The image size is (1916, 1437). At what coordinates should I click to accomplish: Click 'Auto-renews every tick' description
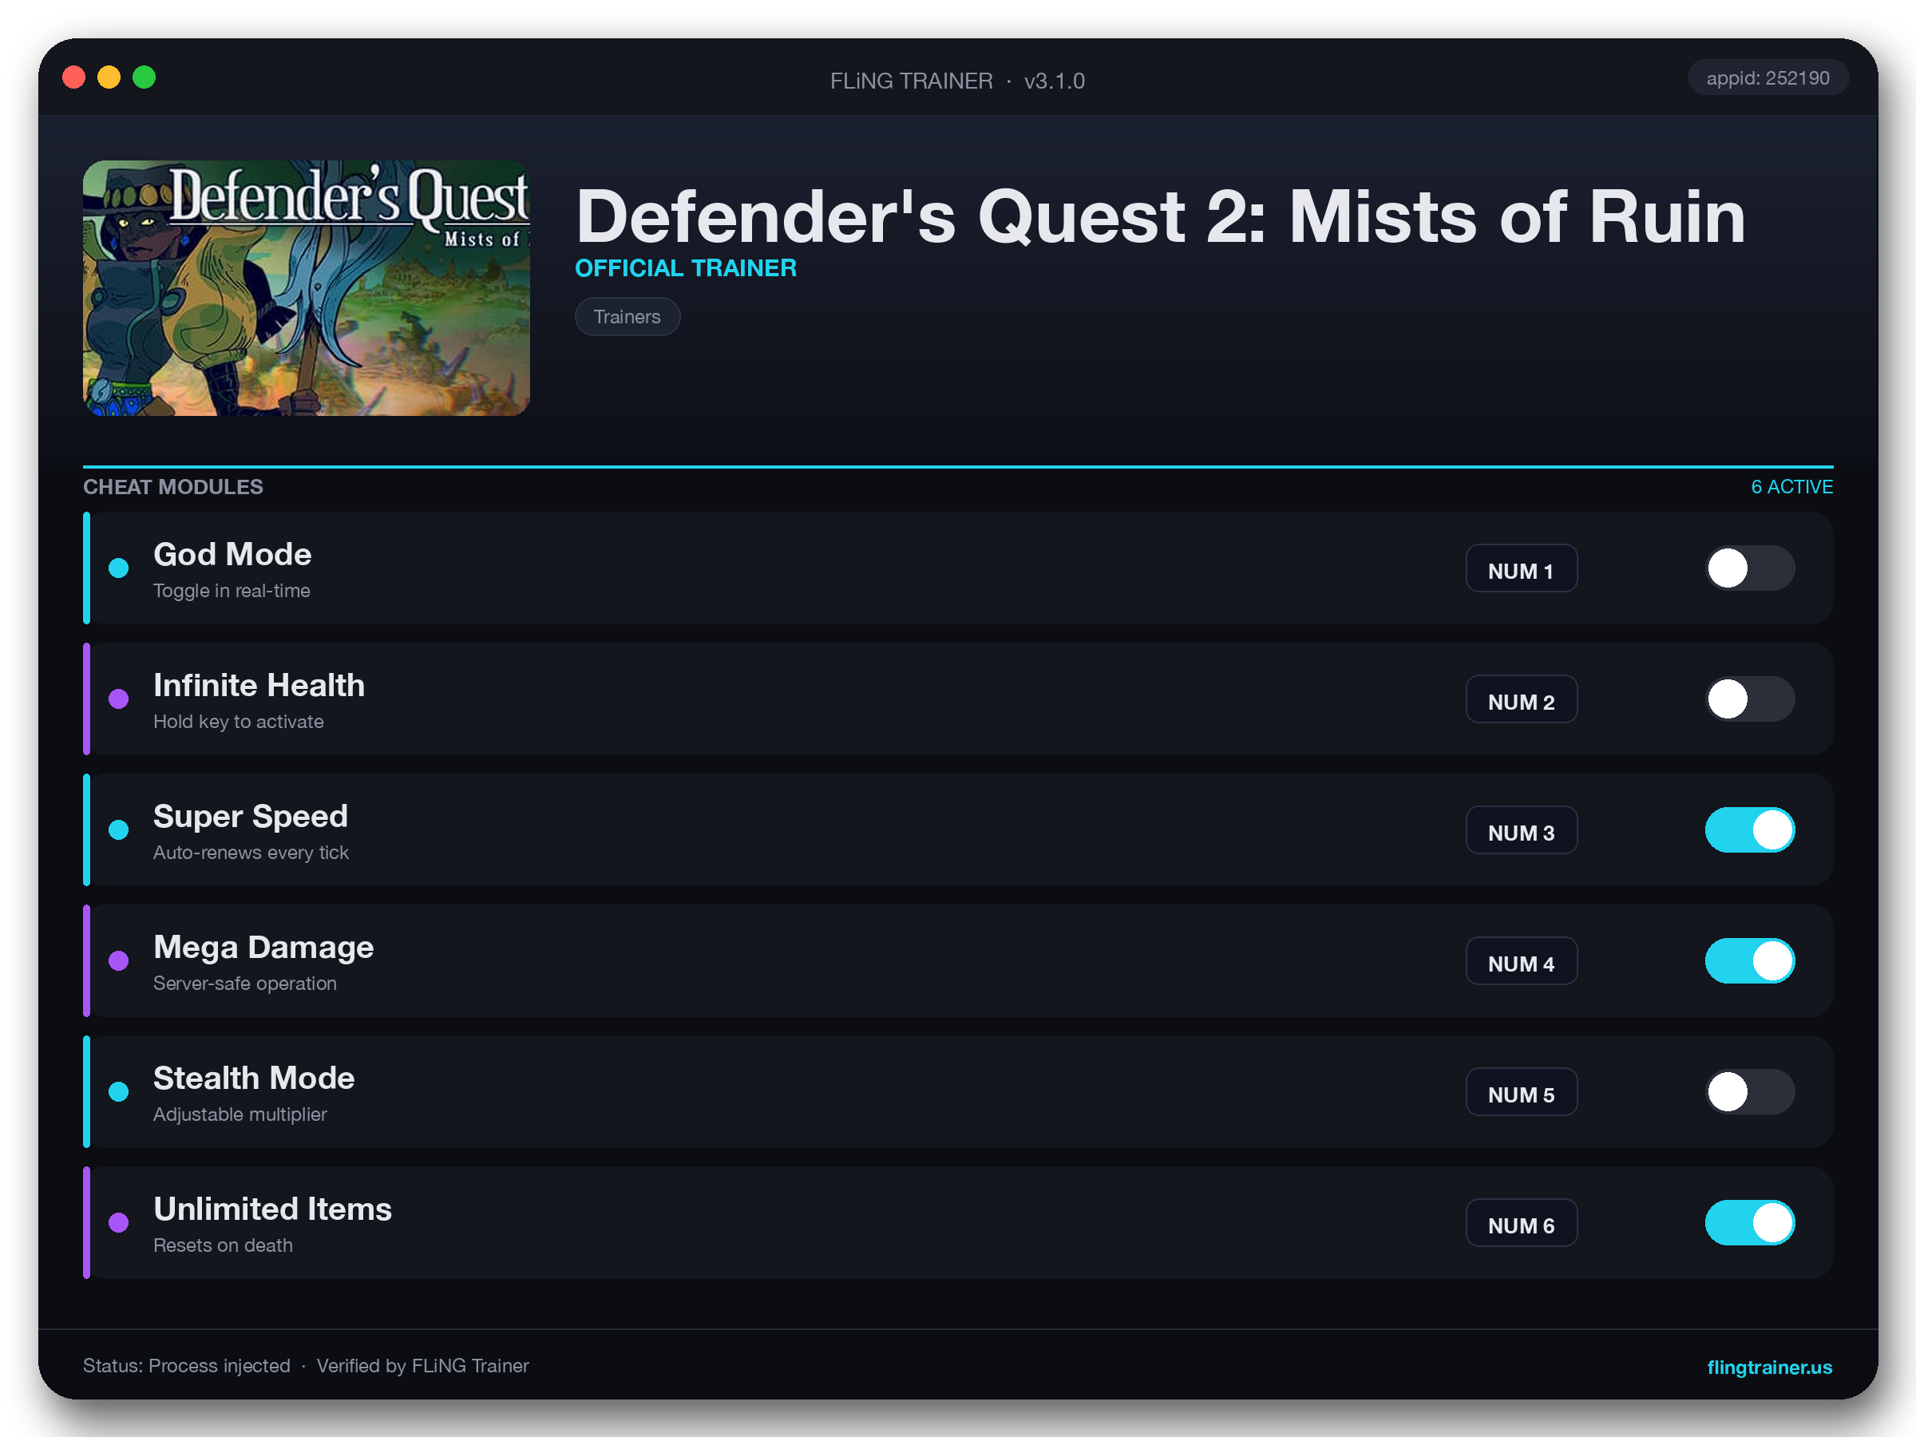point(251,853)
